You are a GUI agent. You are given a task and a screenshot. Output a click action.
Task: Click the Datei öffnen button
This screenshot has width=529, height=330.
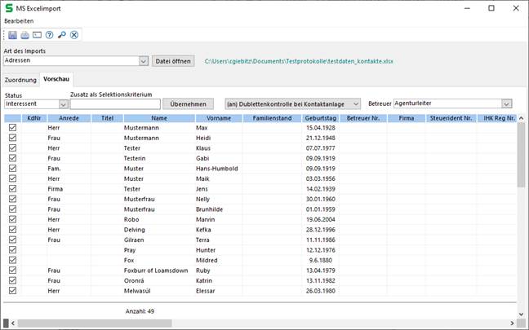[x=172, y=61]
